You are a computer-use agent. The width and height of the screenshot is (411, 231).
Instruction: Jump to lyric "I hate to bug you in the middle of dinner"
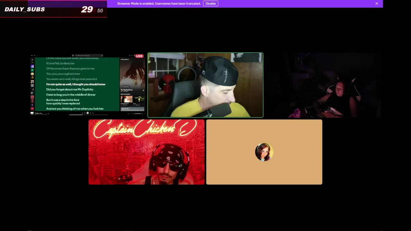(71, 95)
